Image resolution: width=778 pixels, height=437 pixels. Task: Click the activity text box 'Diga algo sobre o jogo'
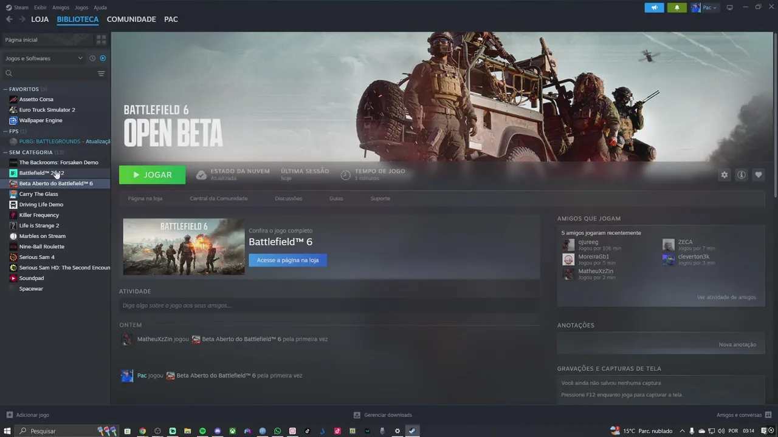pyautogui.click(x=328, y=305)
